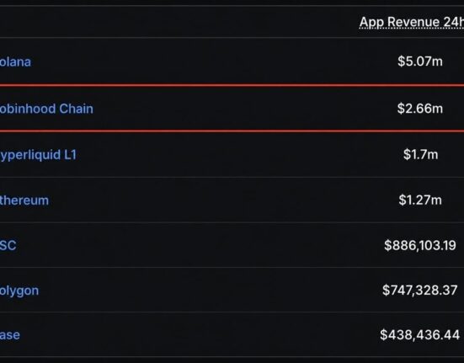Image resolution: width=464 pixels, height=363 pixels.
Task: Sort by App Revenue 24h column header
Action: point(412,22)
